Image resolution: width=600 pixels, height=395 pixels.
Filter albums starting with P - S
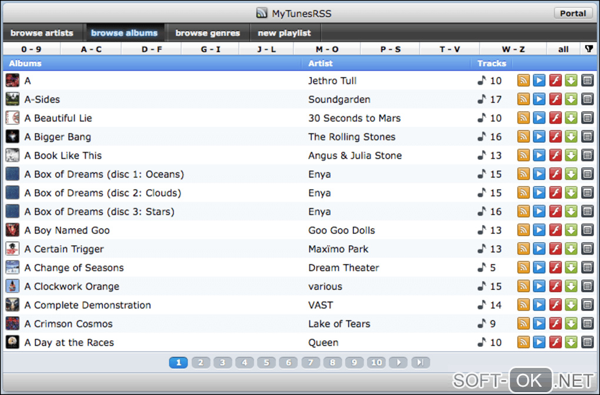(x=391, y=49)
